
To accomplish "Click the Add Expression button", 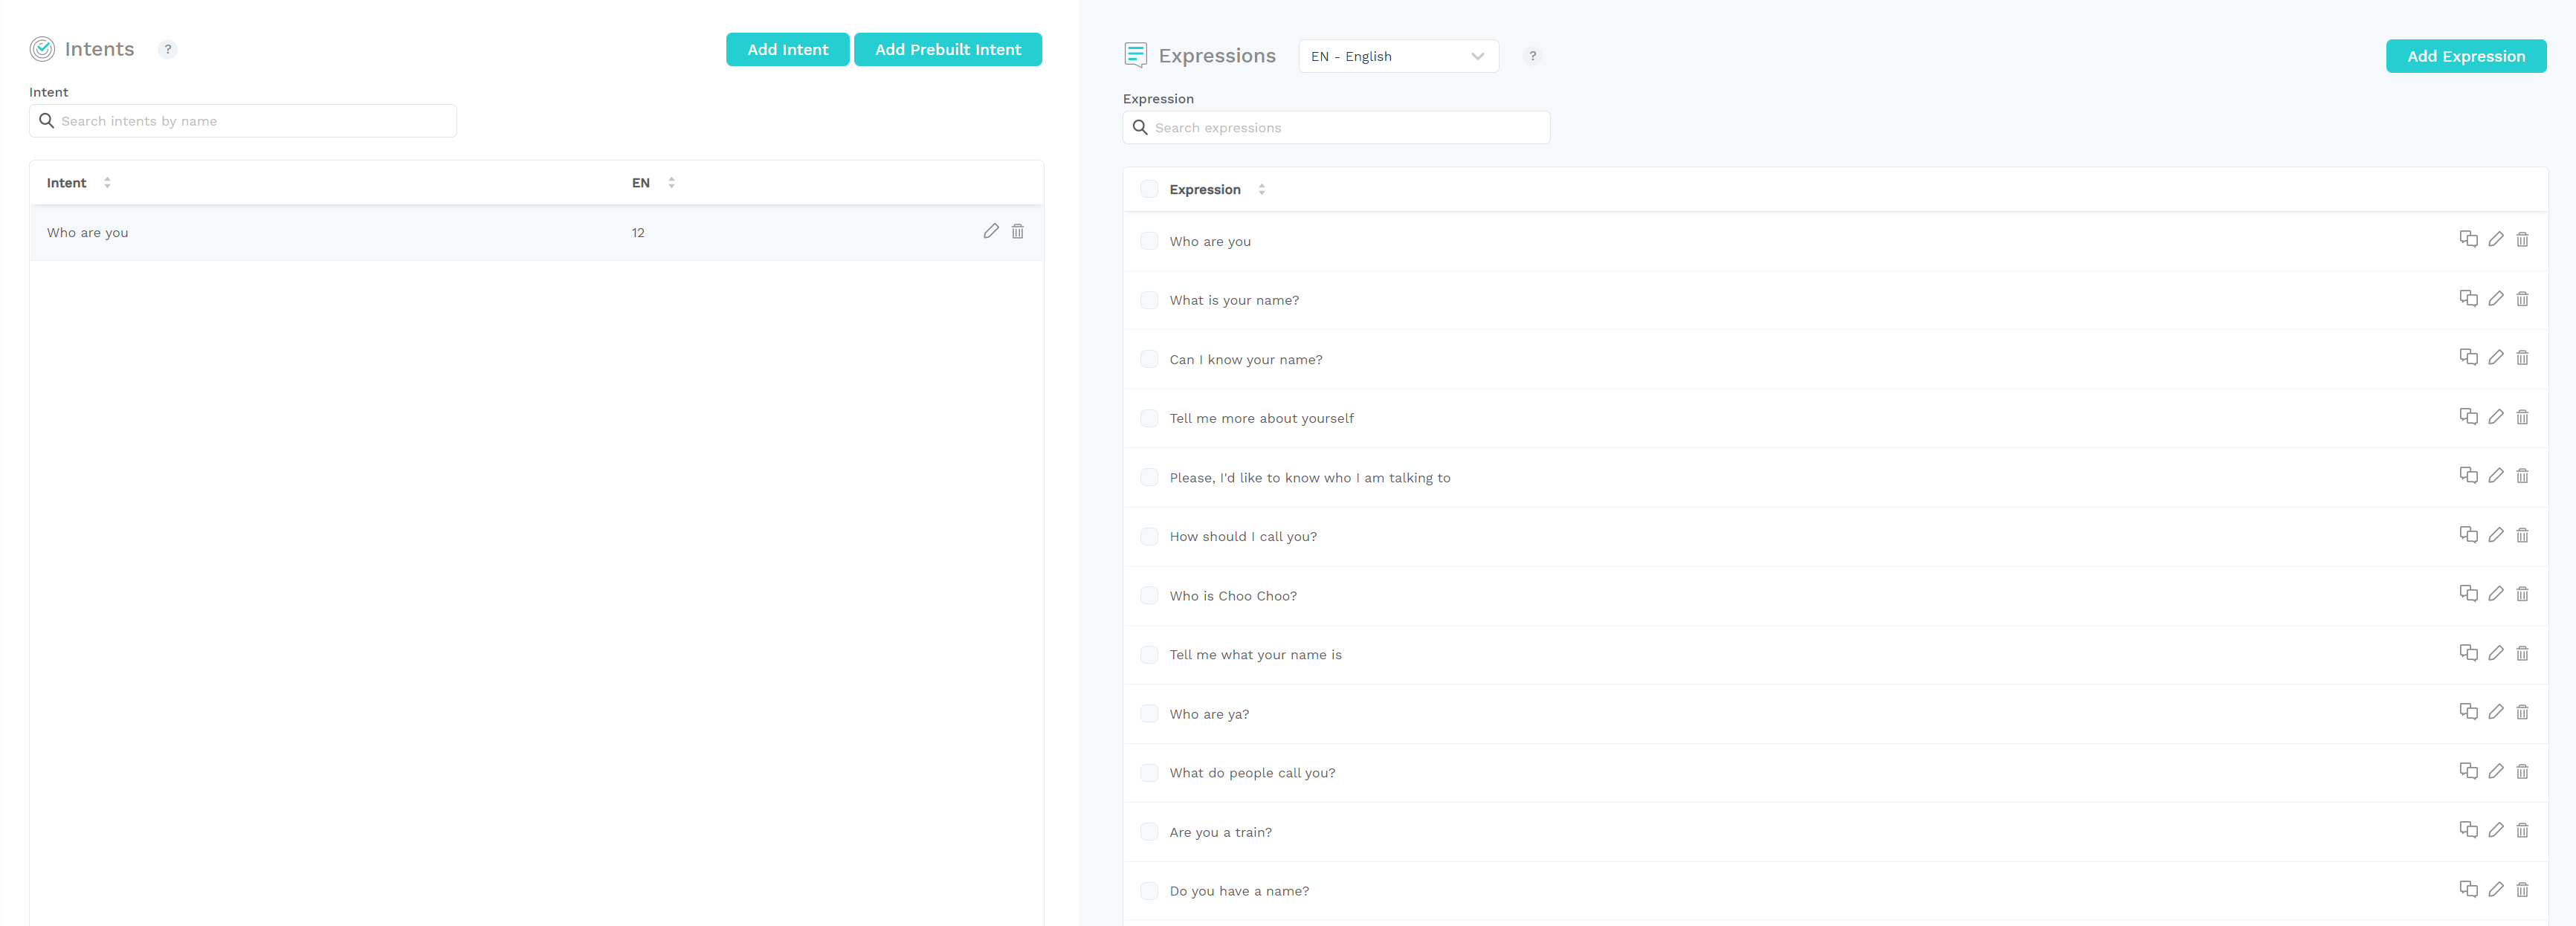I will pyautogui.click(x=2465, y=56).
